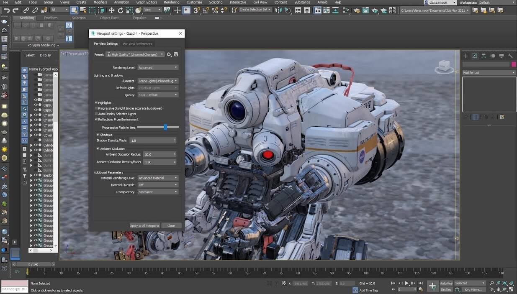Image resolution: width=517 pixels, height=294 pixels.
Task: Toggle the Ambient Occlusion checkbox
Action: (98, 148)
